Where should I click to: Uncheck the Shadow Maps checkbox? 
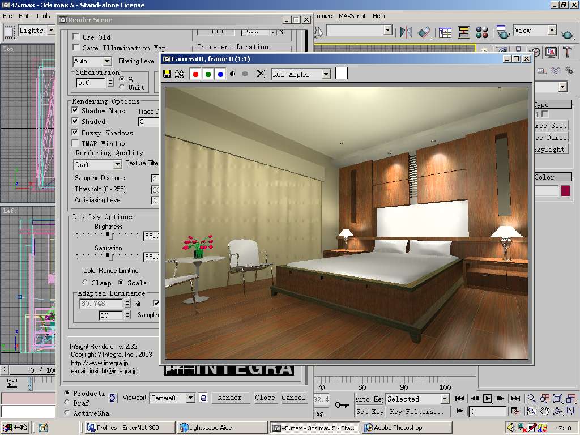(x=75, y=111)
